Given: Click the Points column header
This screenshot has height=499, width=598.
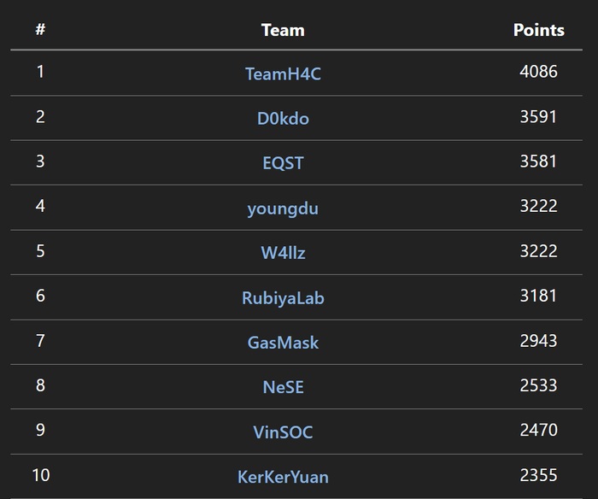Looking at the screenshot, I should [x=538, y=30].
